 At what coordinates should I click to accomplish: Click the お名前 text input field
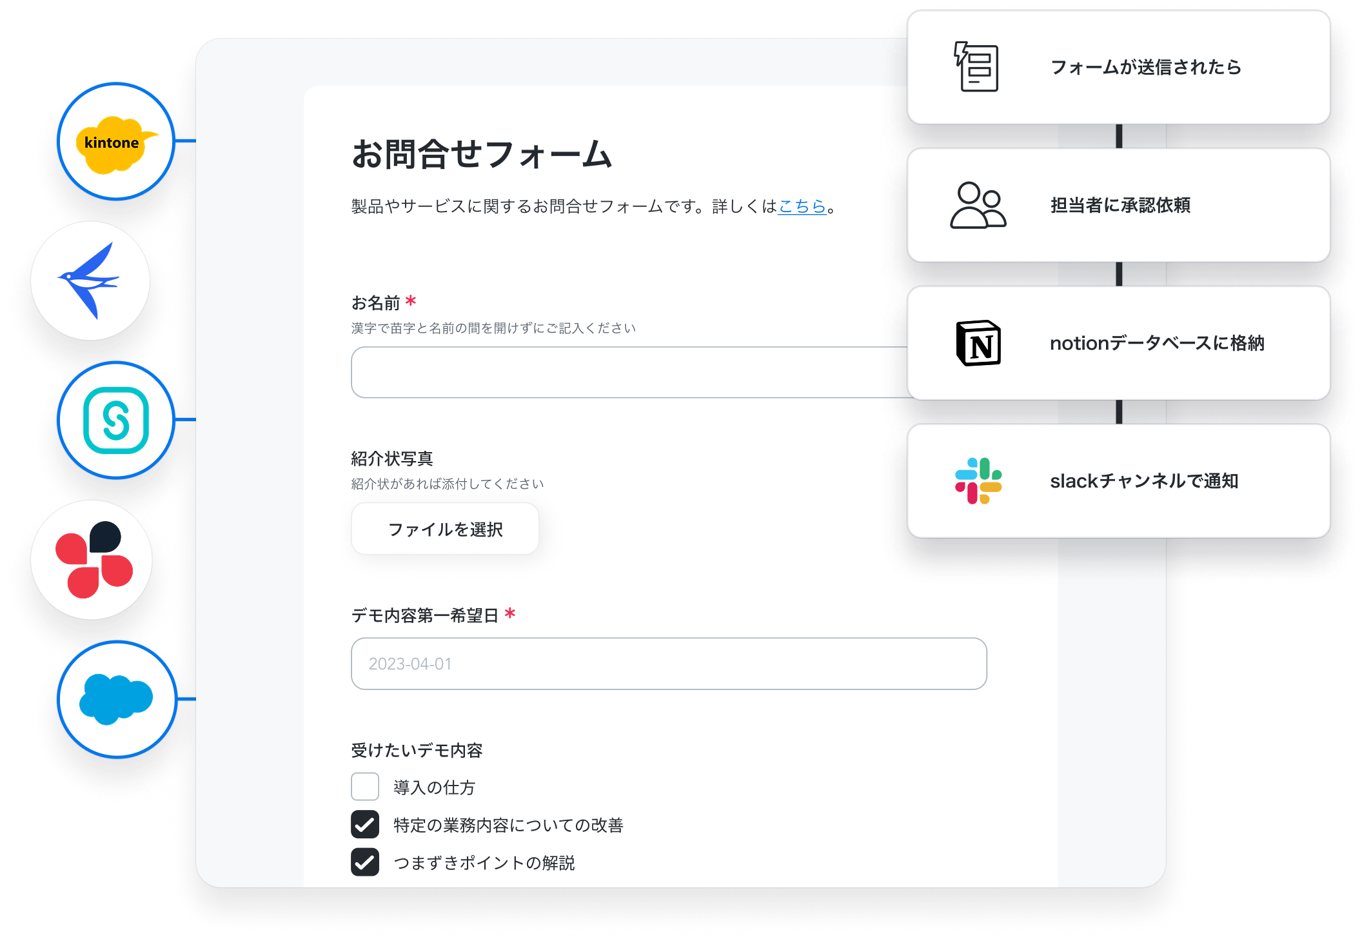pyautogui.click(x=629, y=373)
